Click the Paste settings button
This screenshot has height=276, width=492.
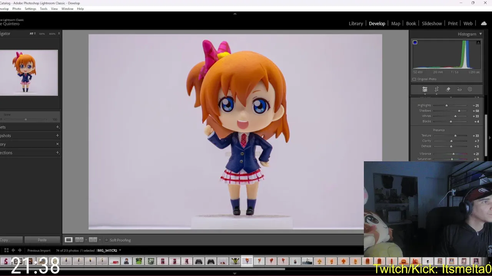(x=42, y=240)
